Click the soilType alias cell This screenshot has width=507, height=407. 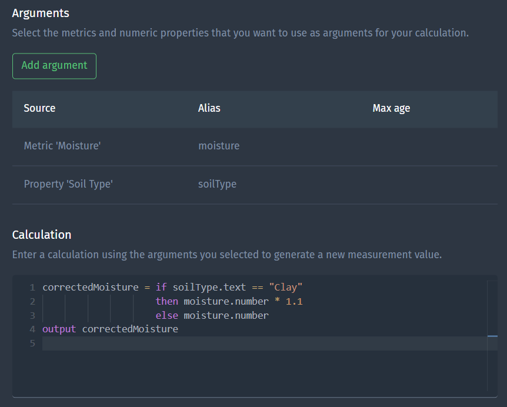coord(217,184)
